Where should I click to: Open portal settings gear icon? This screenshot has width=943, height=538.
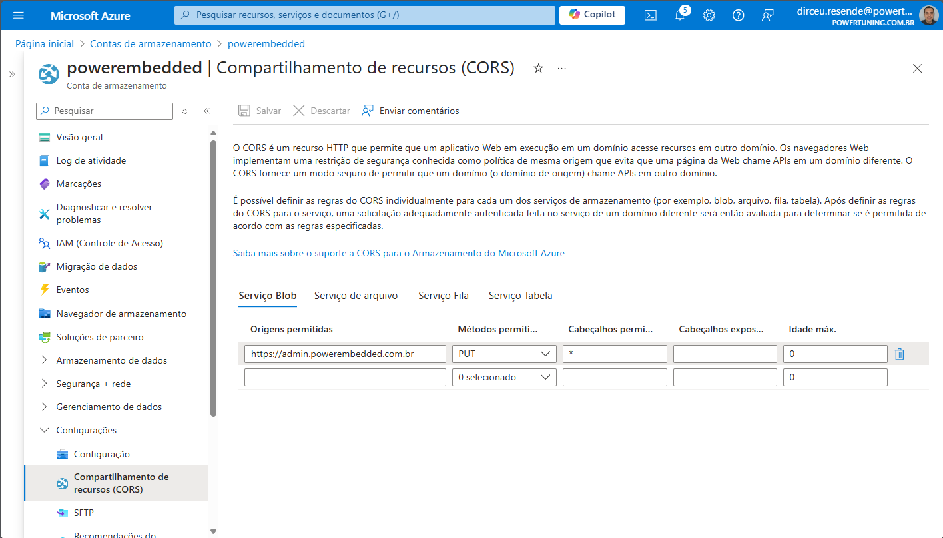(x=709, y=15)
